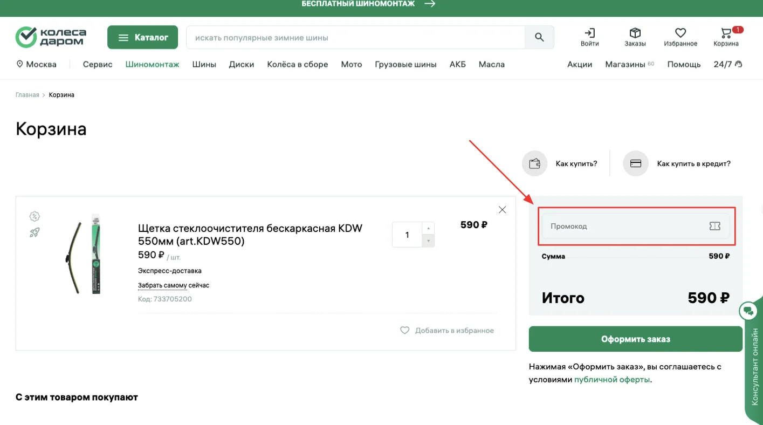This screenshot has height=425, width=763.
Task: Open the online consultant chat icon
Action: 748,311
